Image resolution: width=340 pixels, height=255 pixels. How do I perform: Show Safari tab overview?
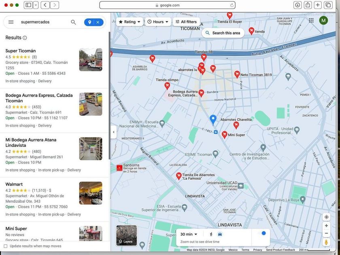click(x=328, y=5)
